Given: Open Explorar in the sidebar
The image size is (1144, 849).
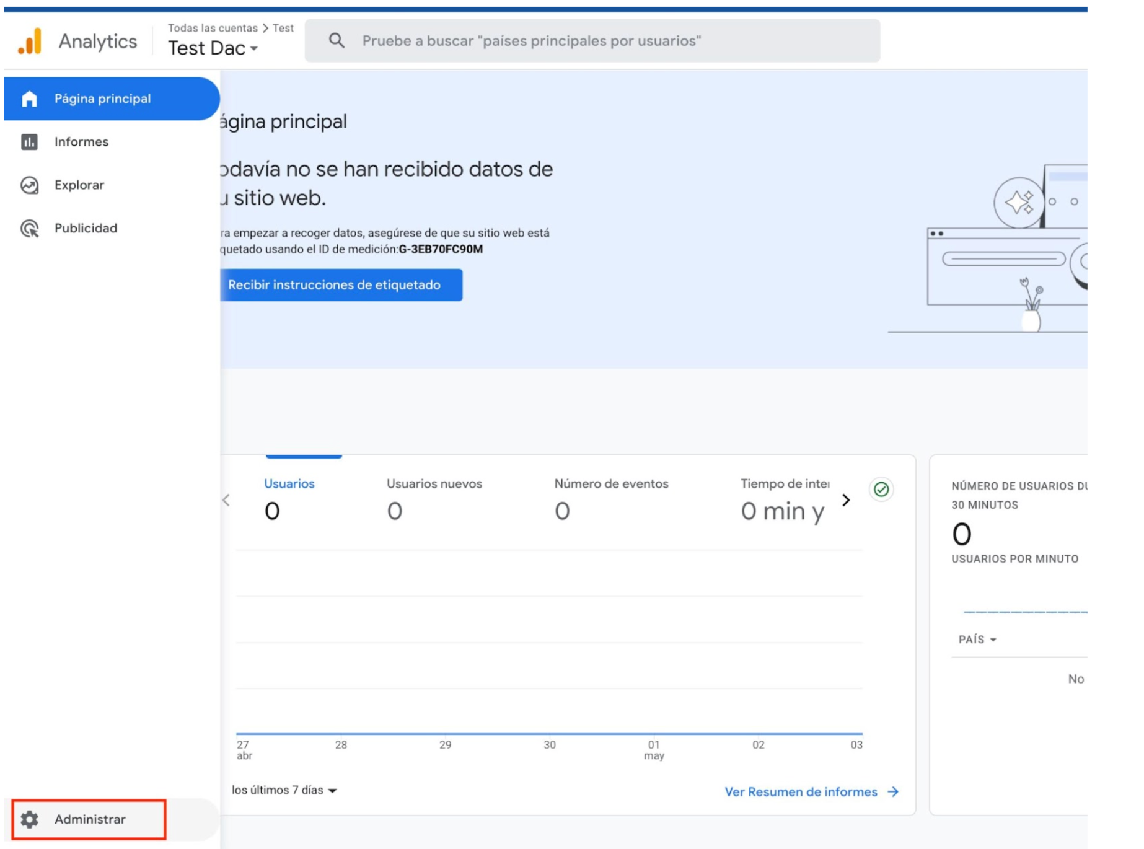Looking at the screenshot, I should pyautogui.click(x=112, y=185).
